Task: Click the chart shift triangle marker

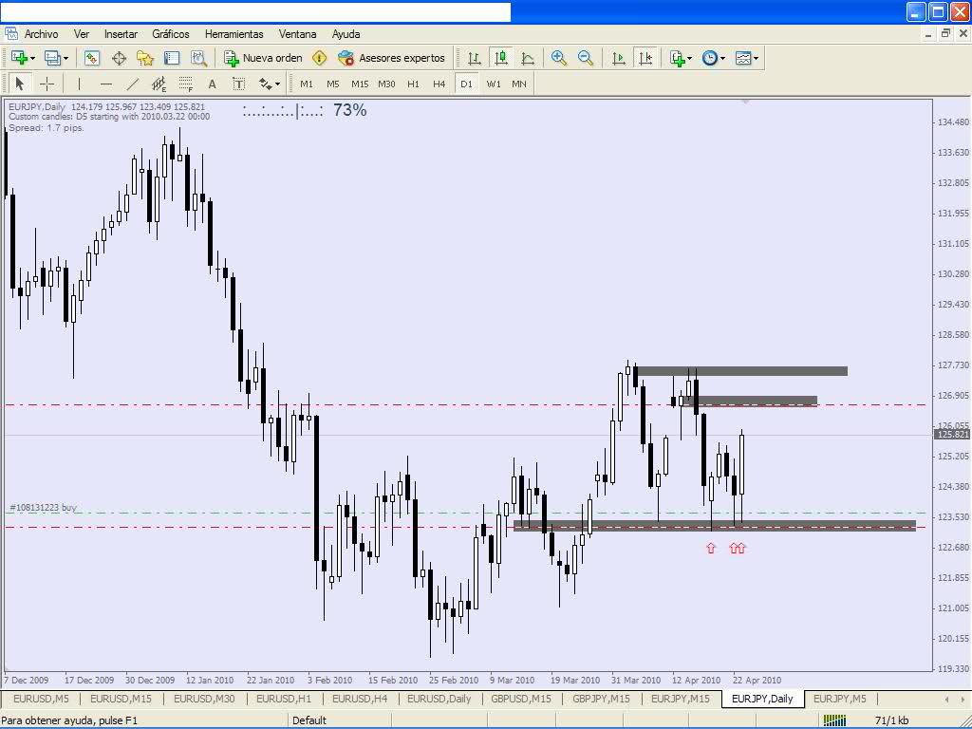Action: coord(745,102)
